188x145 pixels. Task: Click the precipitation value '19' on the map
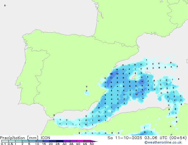point(117,74)
